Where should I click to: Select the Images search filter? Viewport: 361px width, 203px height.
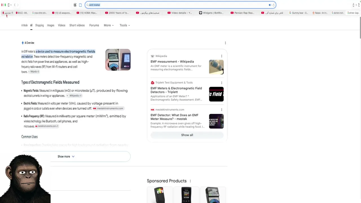[50, 25]
